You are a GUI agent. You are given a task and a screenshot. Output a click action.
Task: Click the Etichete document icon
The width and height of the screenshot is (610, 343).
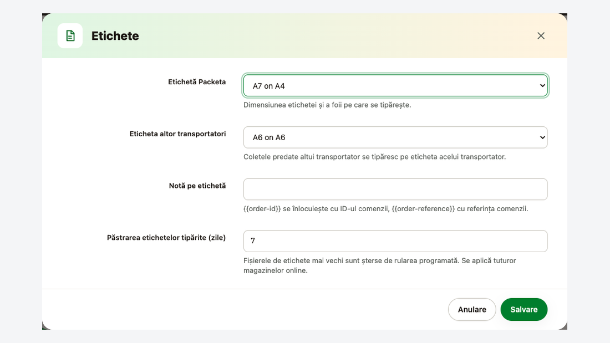[x=70, y=36]
